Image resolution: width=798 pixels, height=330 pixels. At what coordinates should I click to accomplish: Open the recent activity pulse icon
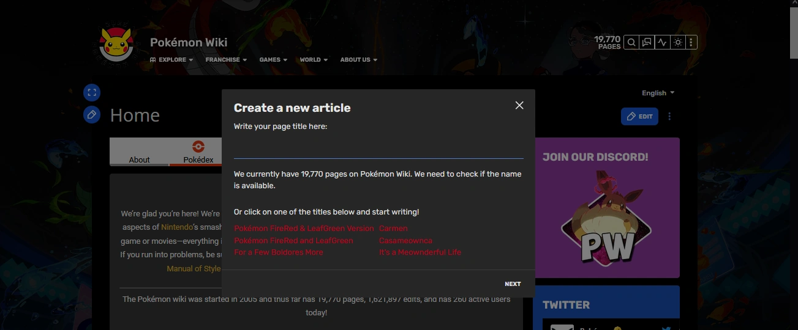(661, 42)
